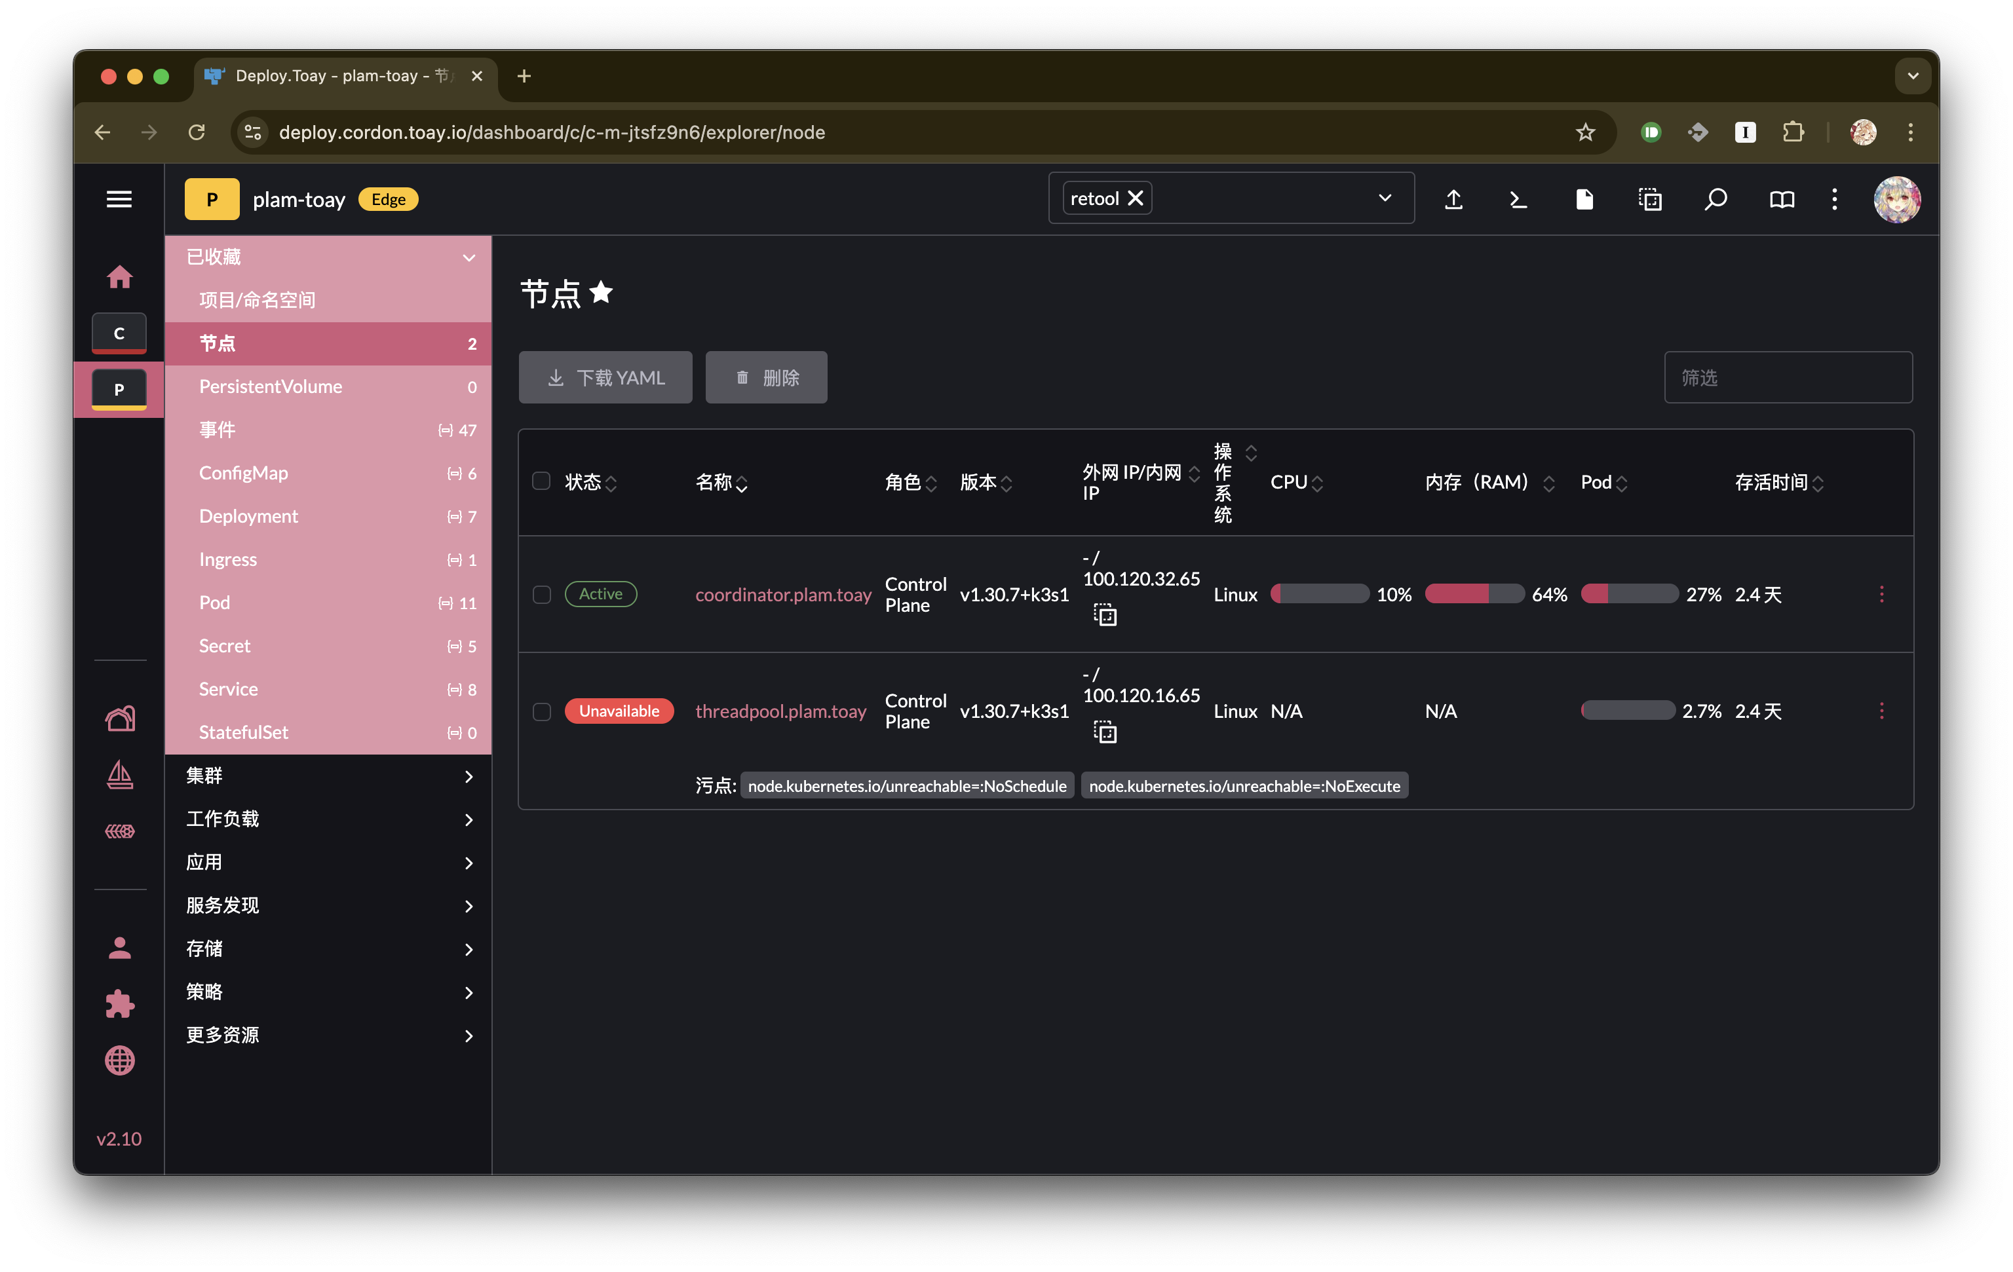Viewport: 2013px width, 1272px height.
Task: Click the import YAML upload icon
Action: click(1454, 199)
